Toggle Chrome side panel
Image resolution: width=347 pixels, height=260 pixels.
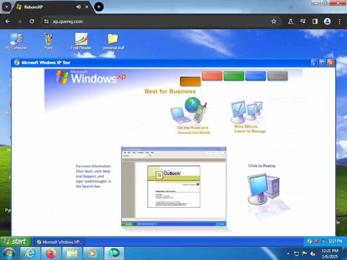[315, 21]
